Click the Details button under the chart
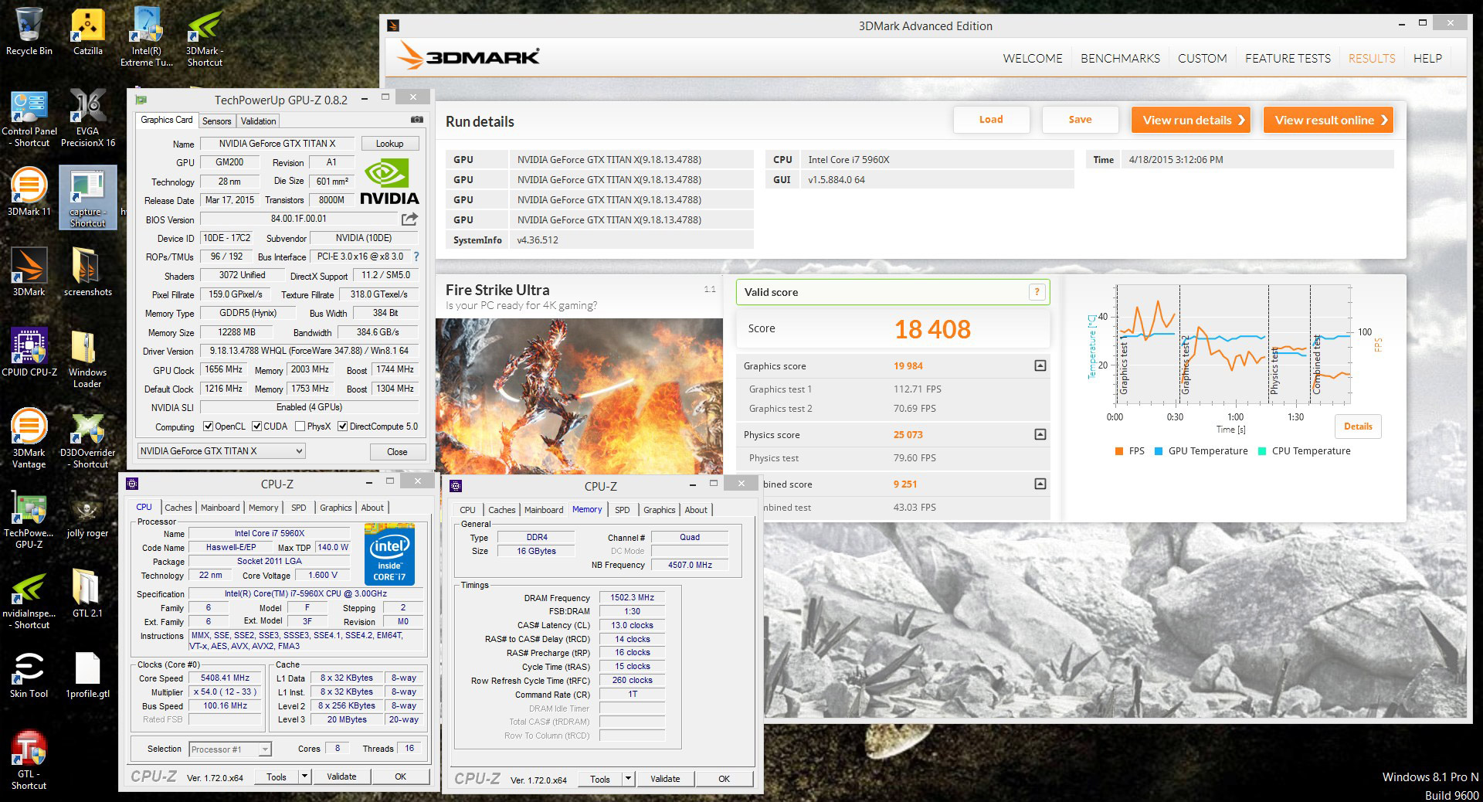Viewport: 1483px width, 802px height. [x=1358, y=426]
